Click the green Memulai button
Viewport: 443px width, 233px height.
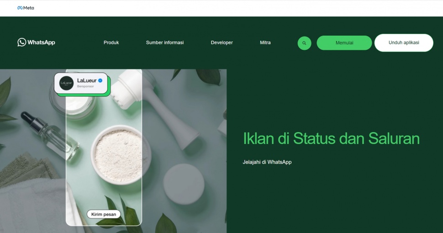pyautogui.click(x=344, y=42)
